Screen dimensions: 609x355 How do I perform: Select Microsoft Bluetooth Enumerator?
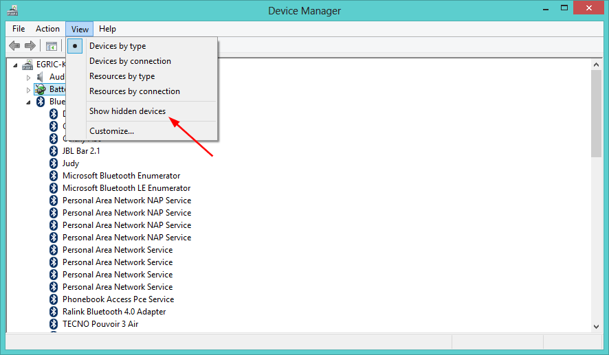point(121,176)
